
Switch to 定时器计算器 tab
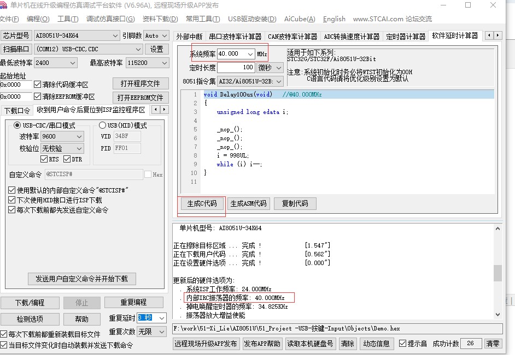[x=406, y=37]
